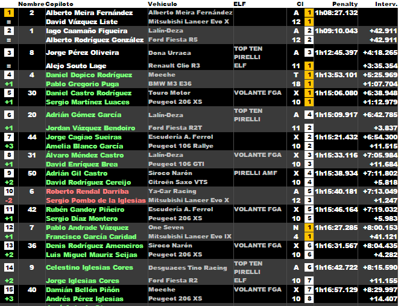Select driver Daniel Dopico Rodríguez

[x=89, y=75]
